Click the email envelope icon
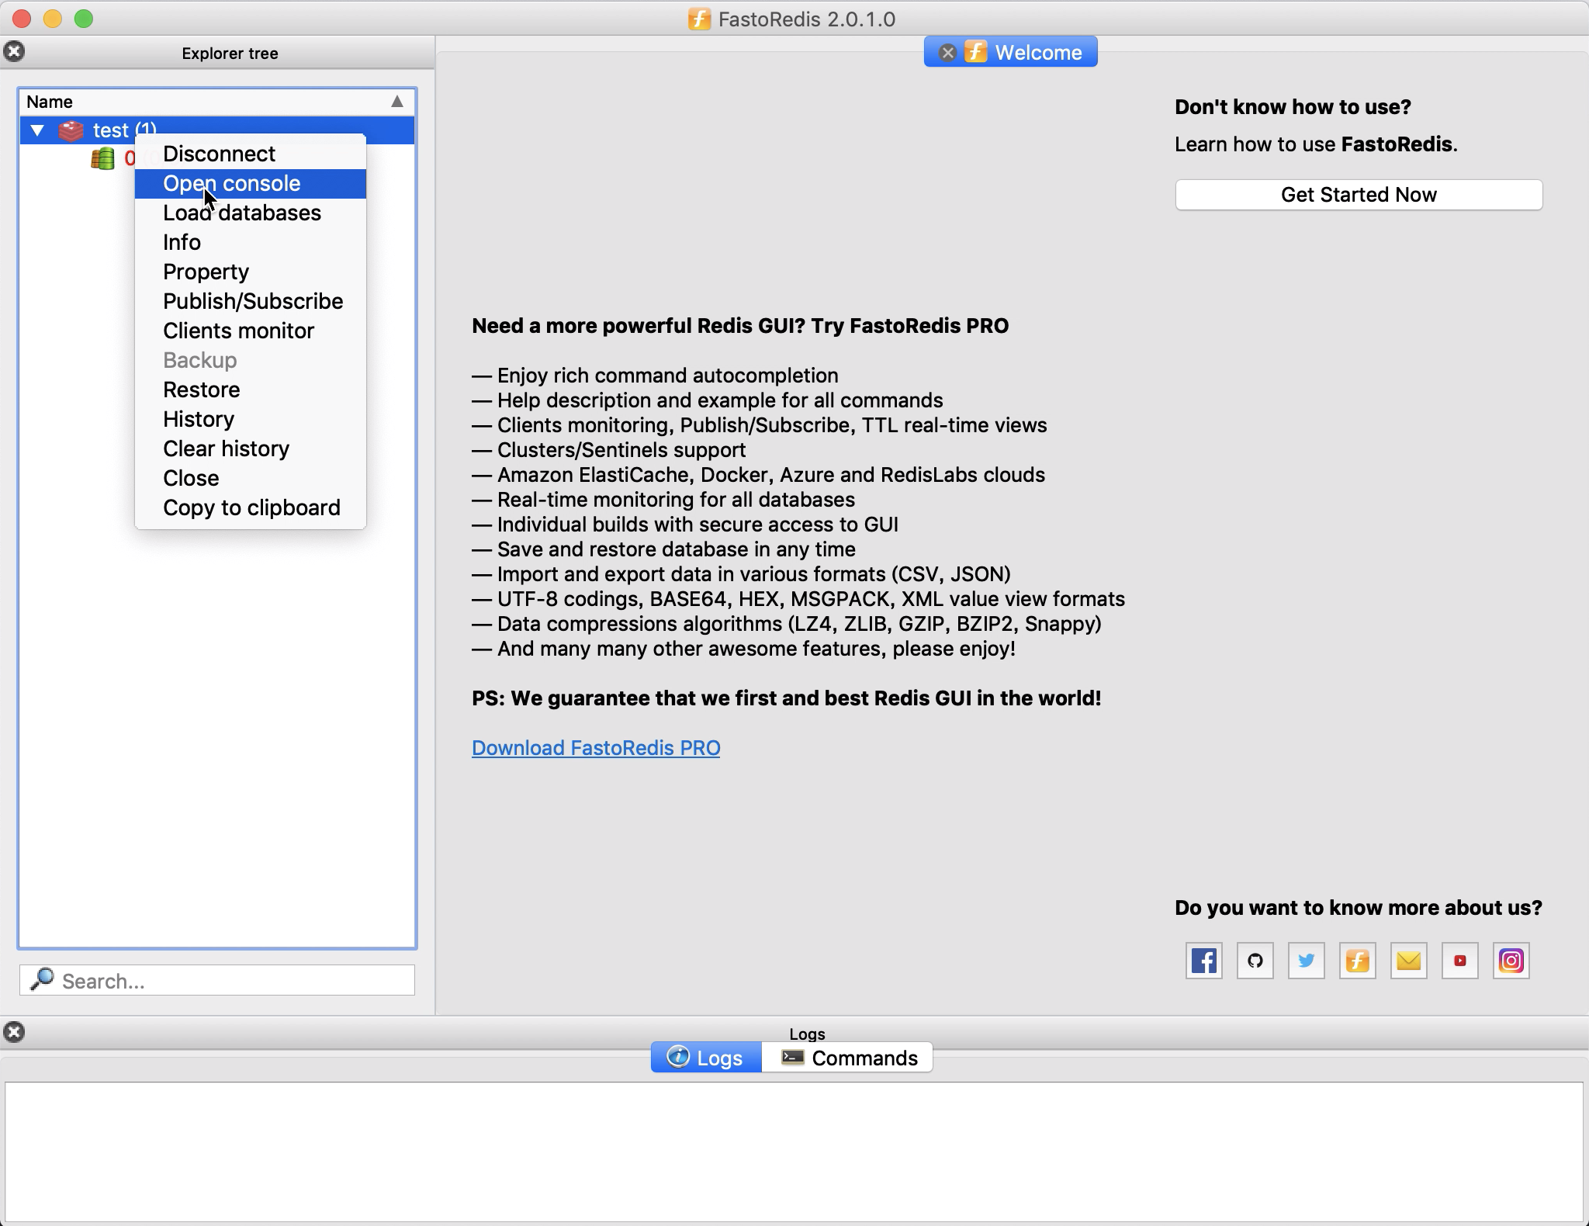The height and width of the screenshot is (1226, 1589). (x=1408, y=961)
